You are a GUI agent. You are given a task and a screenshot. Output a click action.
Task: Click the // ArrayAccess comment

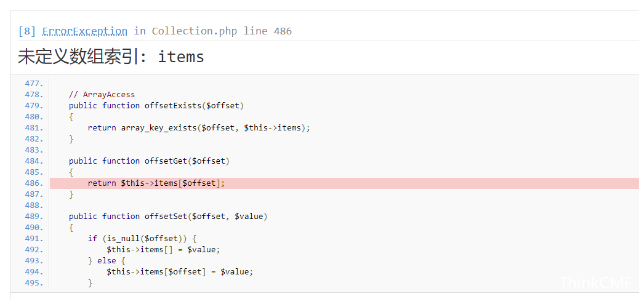[102, 95]
